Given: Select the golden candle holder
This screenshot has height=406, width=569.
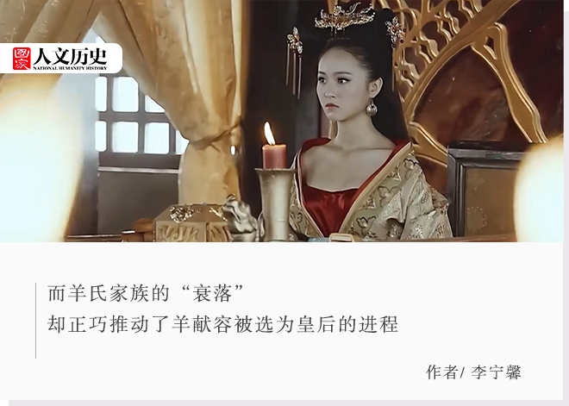Looking at the screenshot, I should click(276, 204).
